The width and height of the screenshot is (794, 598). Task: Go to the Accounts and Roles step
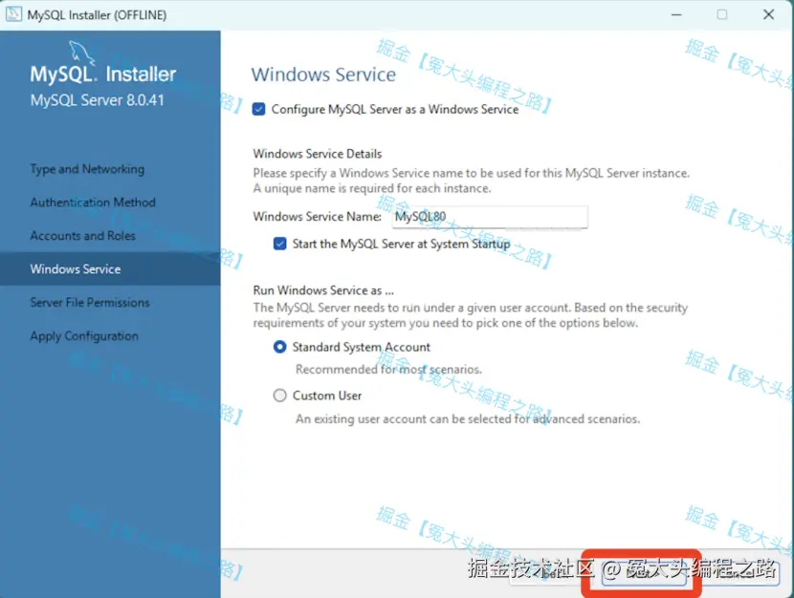tap(82, 236)
